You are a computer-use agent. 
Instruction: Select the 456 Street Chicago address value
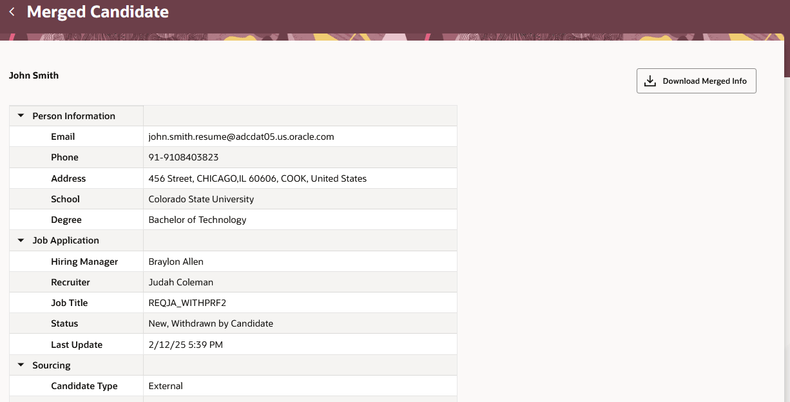coord(258,178)
